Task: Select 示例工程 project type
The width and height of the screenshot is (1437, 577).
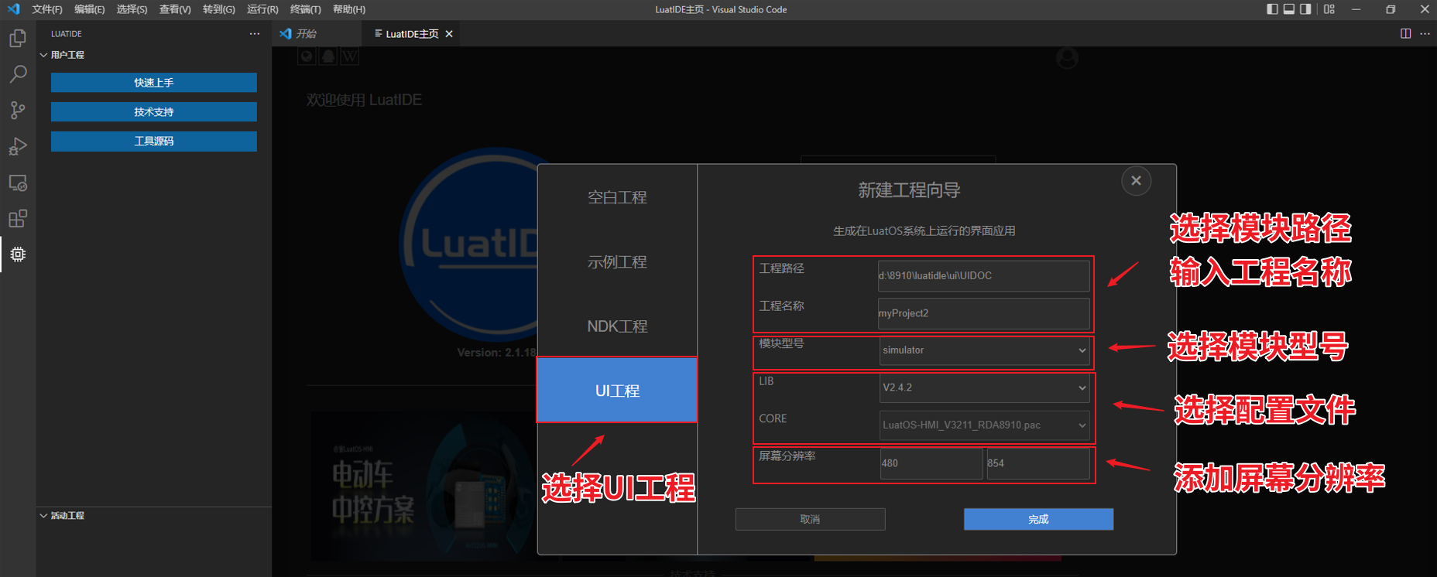Action: 617,262
